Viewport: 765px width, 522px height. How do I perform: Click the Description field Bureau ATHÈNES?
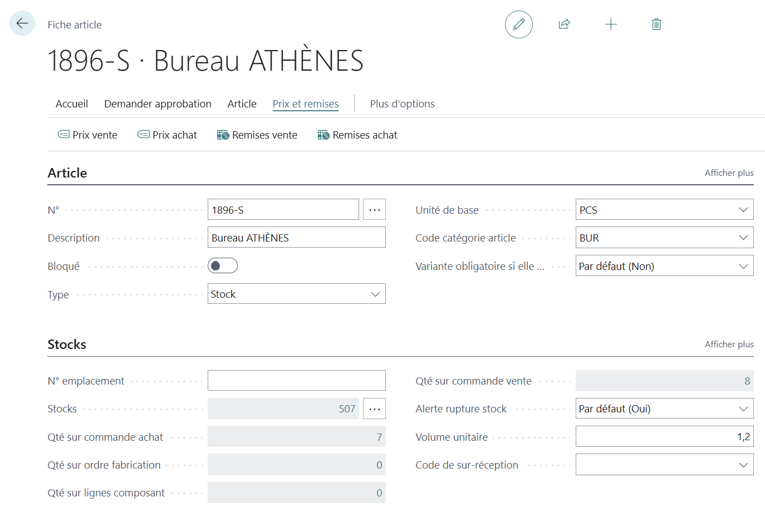click(296, 237)
